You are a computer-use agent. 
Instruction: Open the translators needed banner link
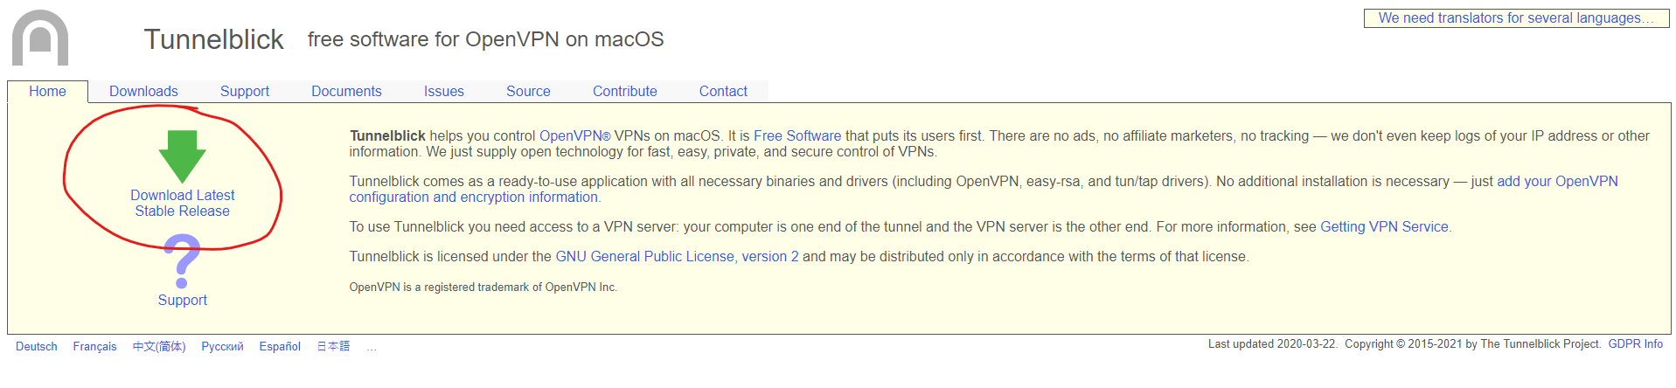[x=1516, y=18]
